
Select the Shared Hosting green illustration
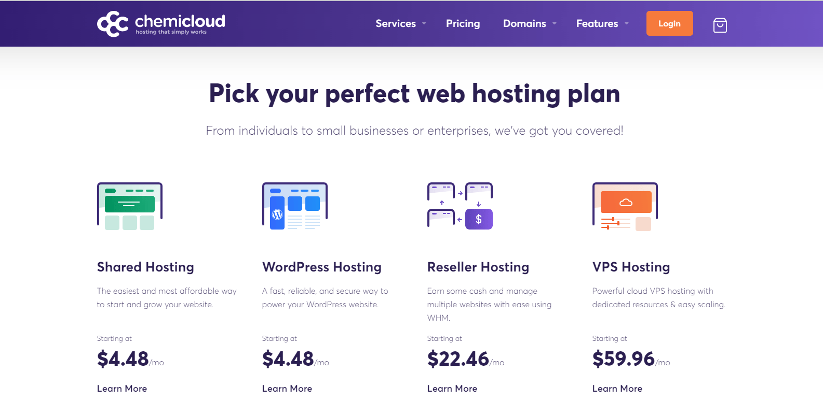(x=130, y=206)
